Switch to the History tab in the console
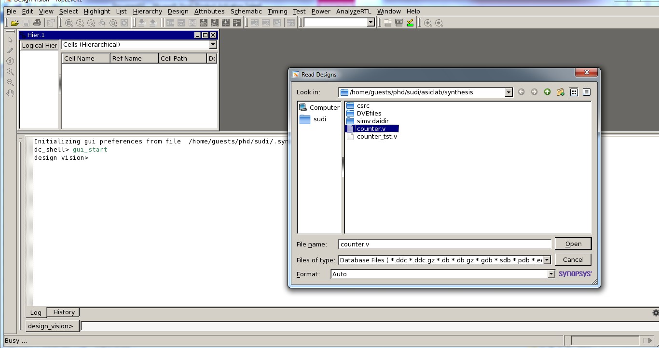The image size is (659, 348). click(x=64, y=312)
